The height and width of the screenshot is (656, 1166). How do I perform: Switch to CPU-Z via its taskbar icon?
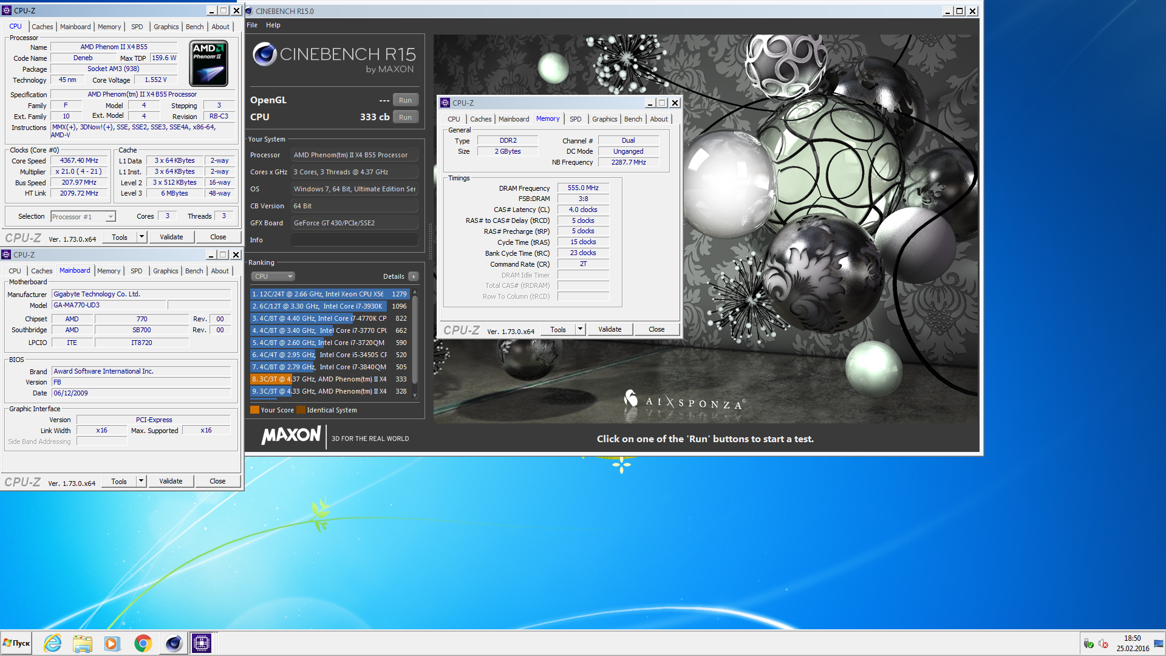coord(202,643)
